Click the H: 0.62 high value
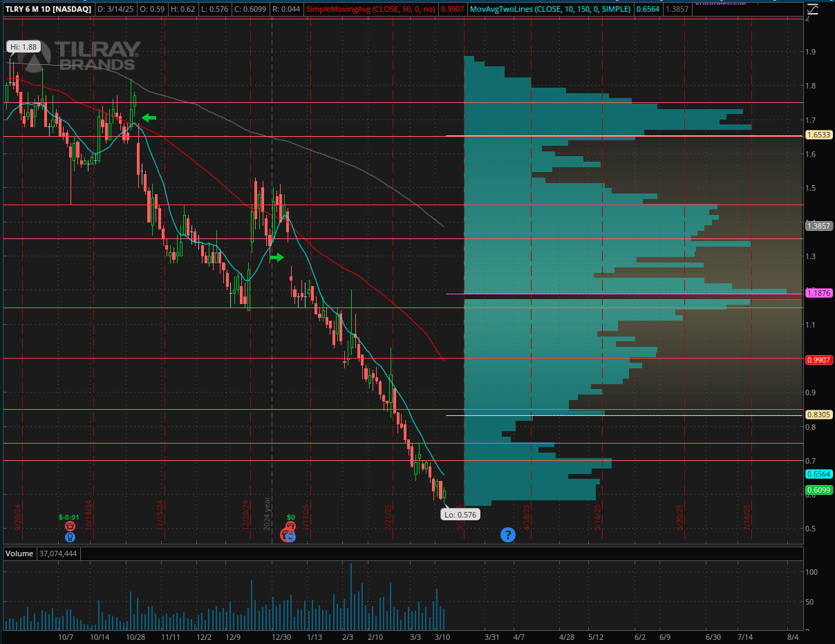 tap(185, 10)
